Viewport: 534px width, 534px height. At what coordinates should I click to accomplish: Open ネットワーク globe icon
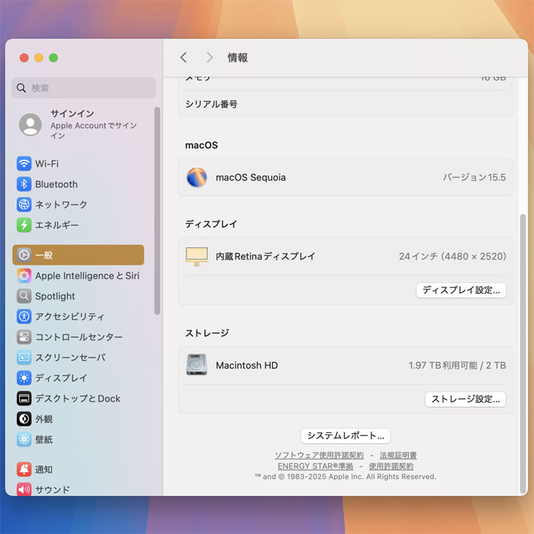[24, 204]
